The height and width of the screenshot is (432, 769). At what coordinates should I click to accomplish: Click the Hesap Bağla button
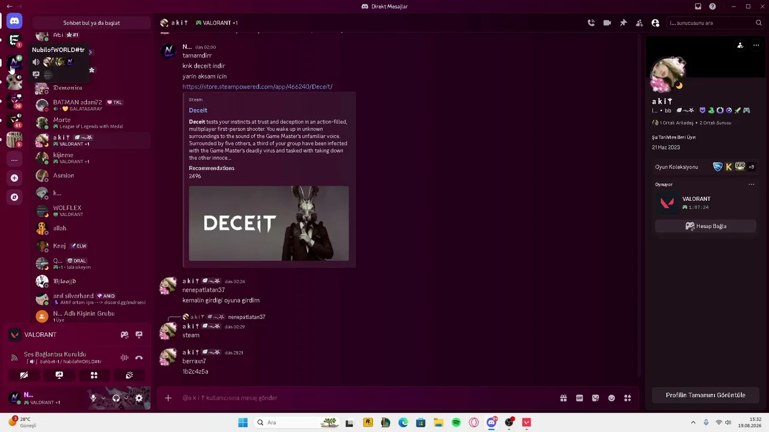tap(705, 226)
